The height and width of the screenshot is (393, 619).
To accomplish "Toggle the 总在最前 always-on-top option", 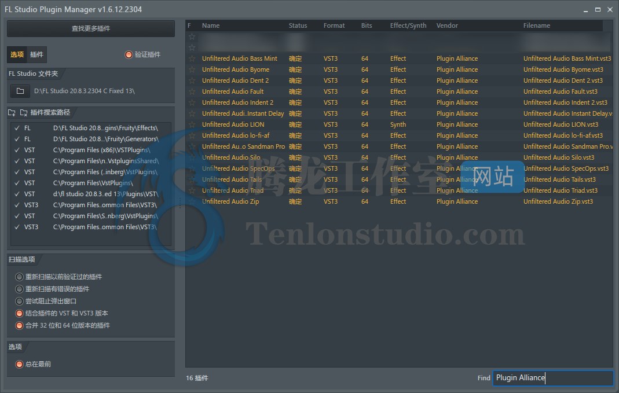I will 19,364.
